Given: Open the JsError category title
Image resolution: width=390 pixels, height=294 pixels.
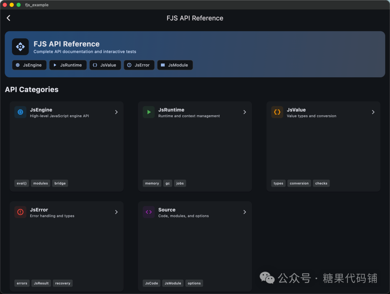Looking at the screenshot, I should (x=39, y=210).
